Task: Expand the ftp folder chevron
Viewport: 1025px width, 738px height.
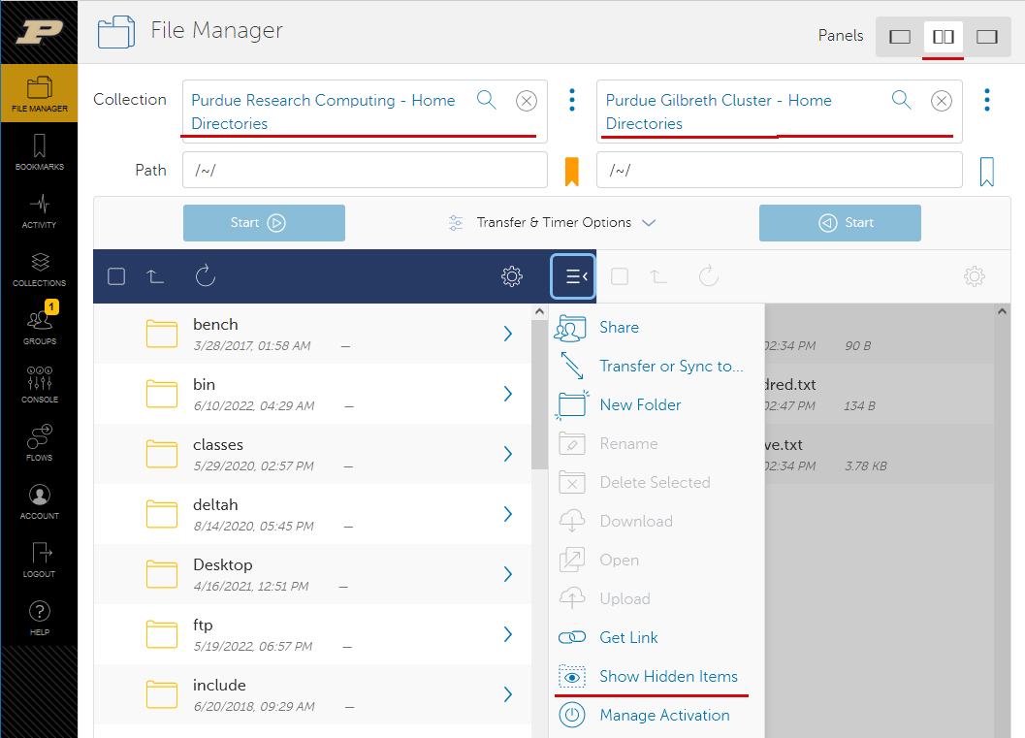Action: [x=508, y=635]
